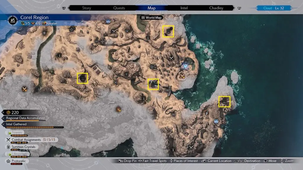This screenshot has width=303, height=170.
Task: Select the Chadley tab
Action: (x=216, y=8)
